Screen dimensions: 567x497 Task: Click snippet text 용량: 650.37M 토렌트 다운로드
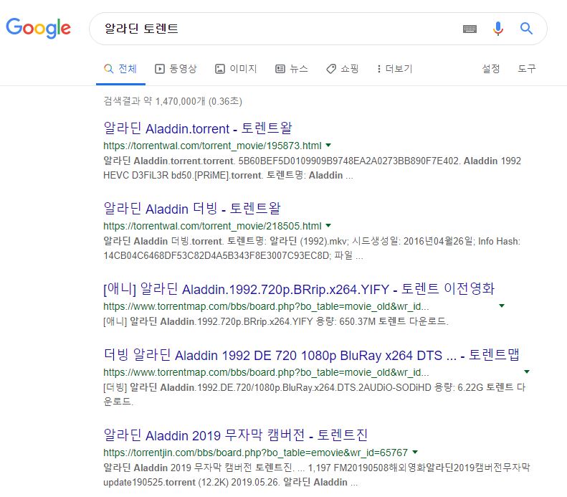[x=382, y=321]
